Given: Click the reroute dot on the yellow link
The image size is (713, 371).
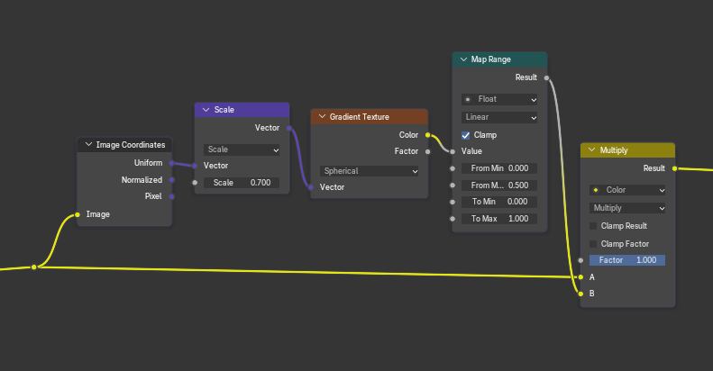Looking at the screenshot, I should (33, 267).
